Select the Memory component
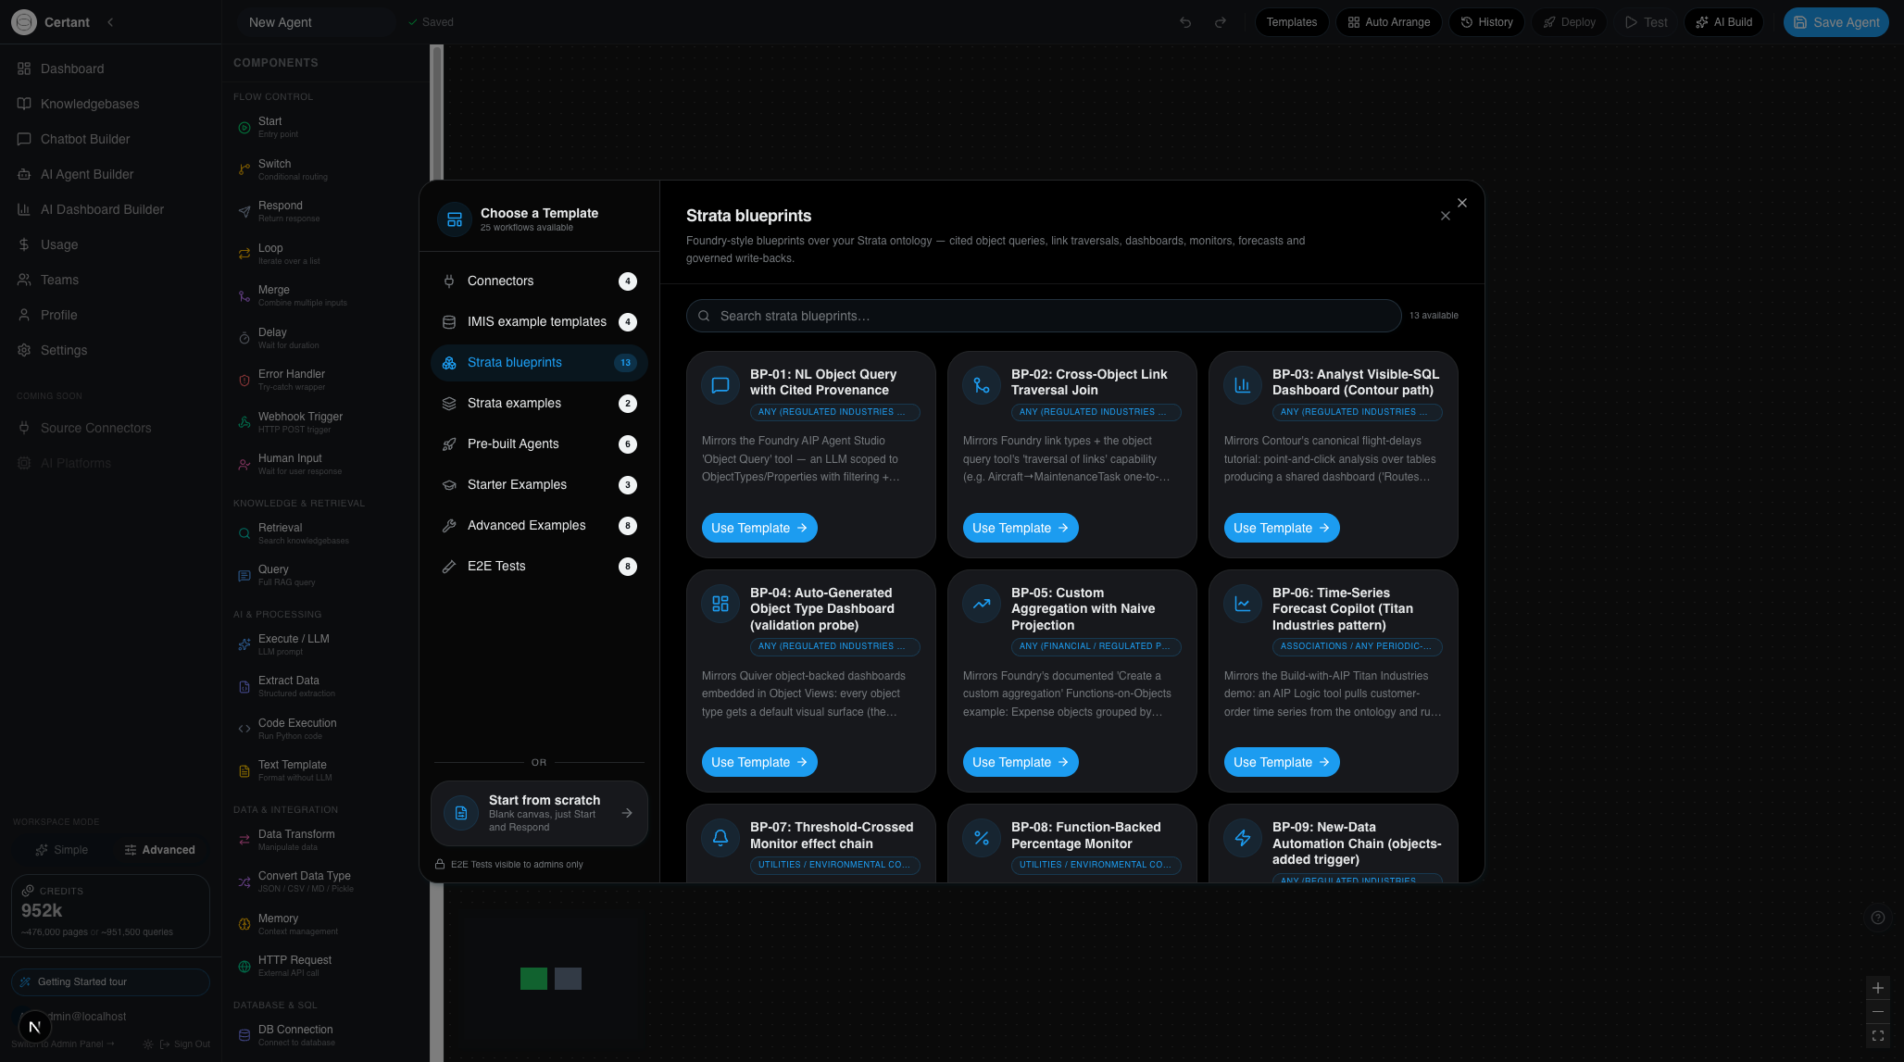Viewport: 1904px width, 1062px height. pos(324,924)
